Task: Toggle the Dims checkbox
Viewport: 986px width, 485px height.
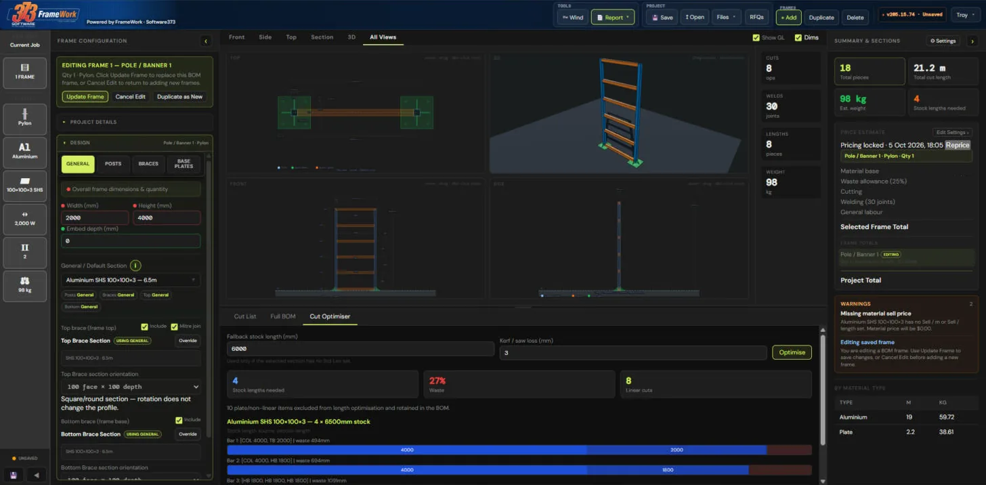Action: [x=798, y=38]
